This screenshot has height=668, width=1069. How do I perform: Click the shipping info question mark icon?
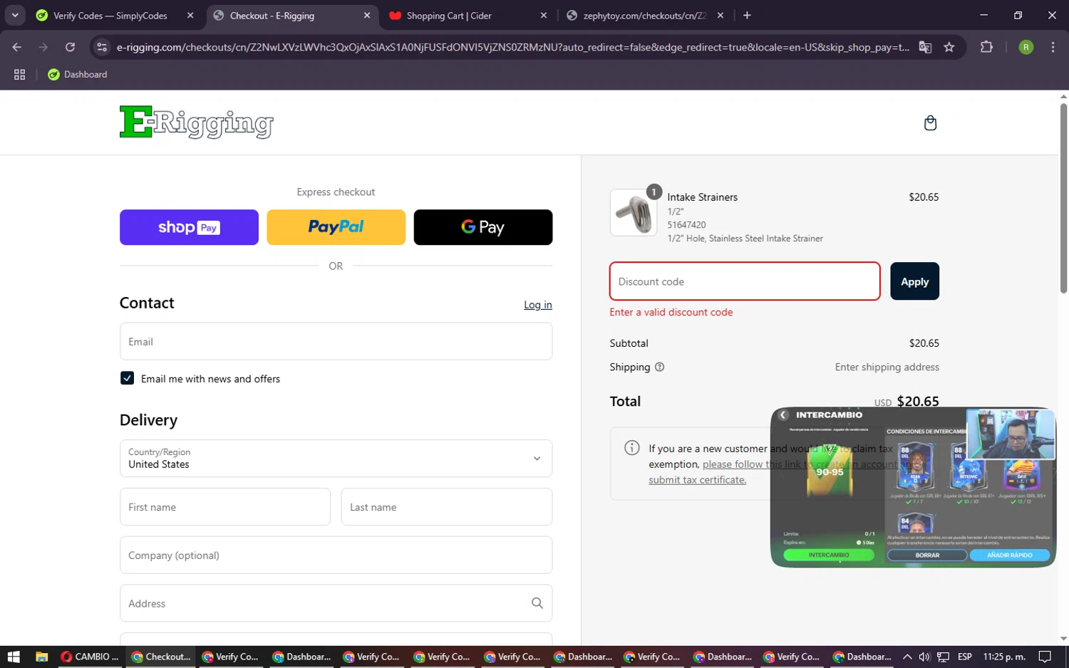[659, 367]
